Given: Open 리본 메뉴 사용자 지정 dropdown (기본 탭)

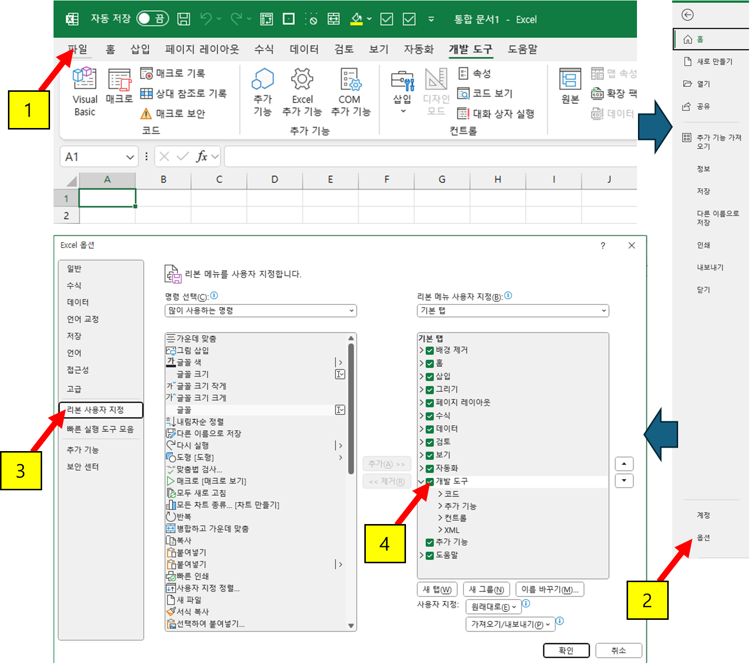Looking at the screenshot, I should click(513, 311).
